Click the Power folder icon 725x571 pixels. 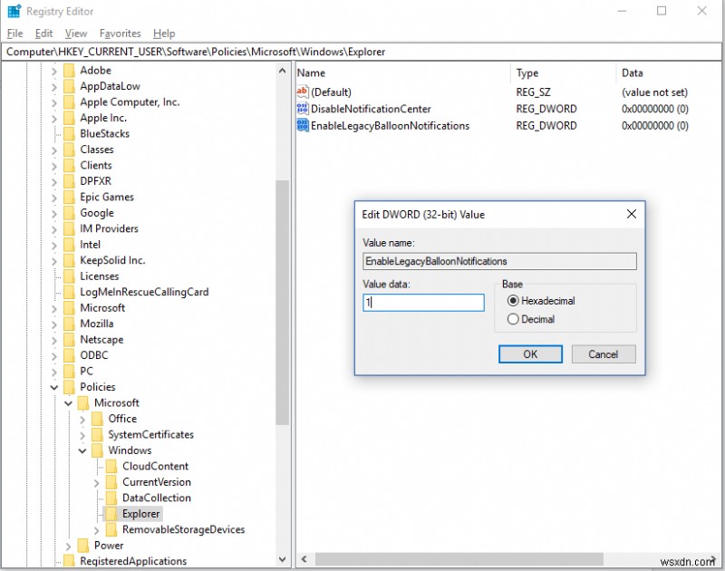[83, 546]
